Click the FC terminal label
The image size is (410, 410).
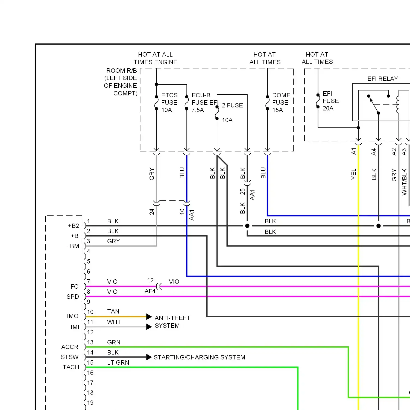pyautogui.click(x=74, y=286)
